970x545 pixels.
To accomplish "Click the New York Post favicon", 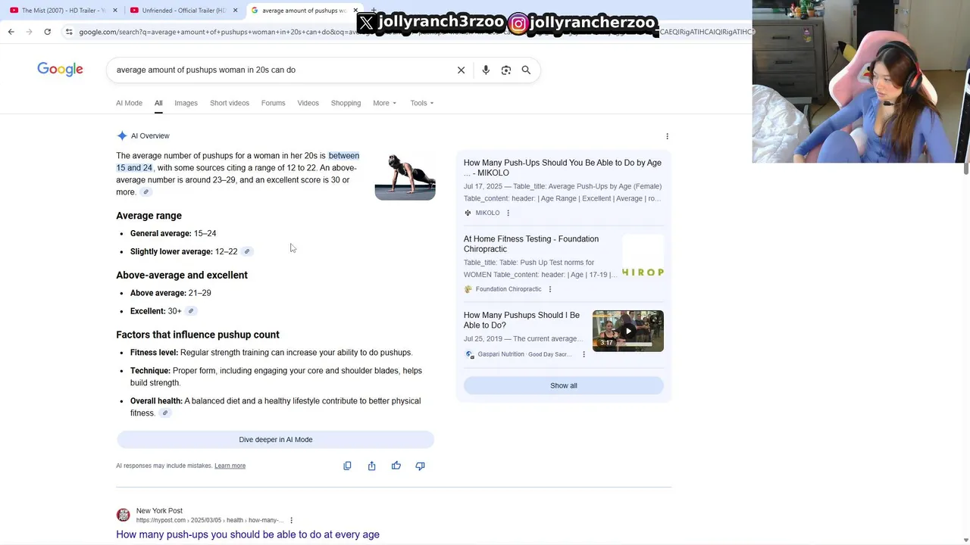I will click(123, 515).
